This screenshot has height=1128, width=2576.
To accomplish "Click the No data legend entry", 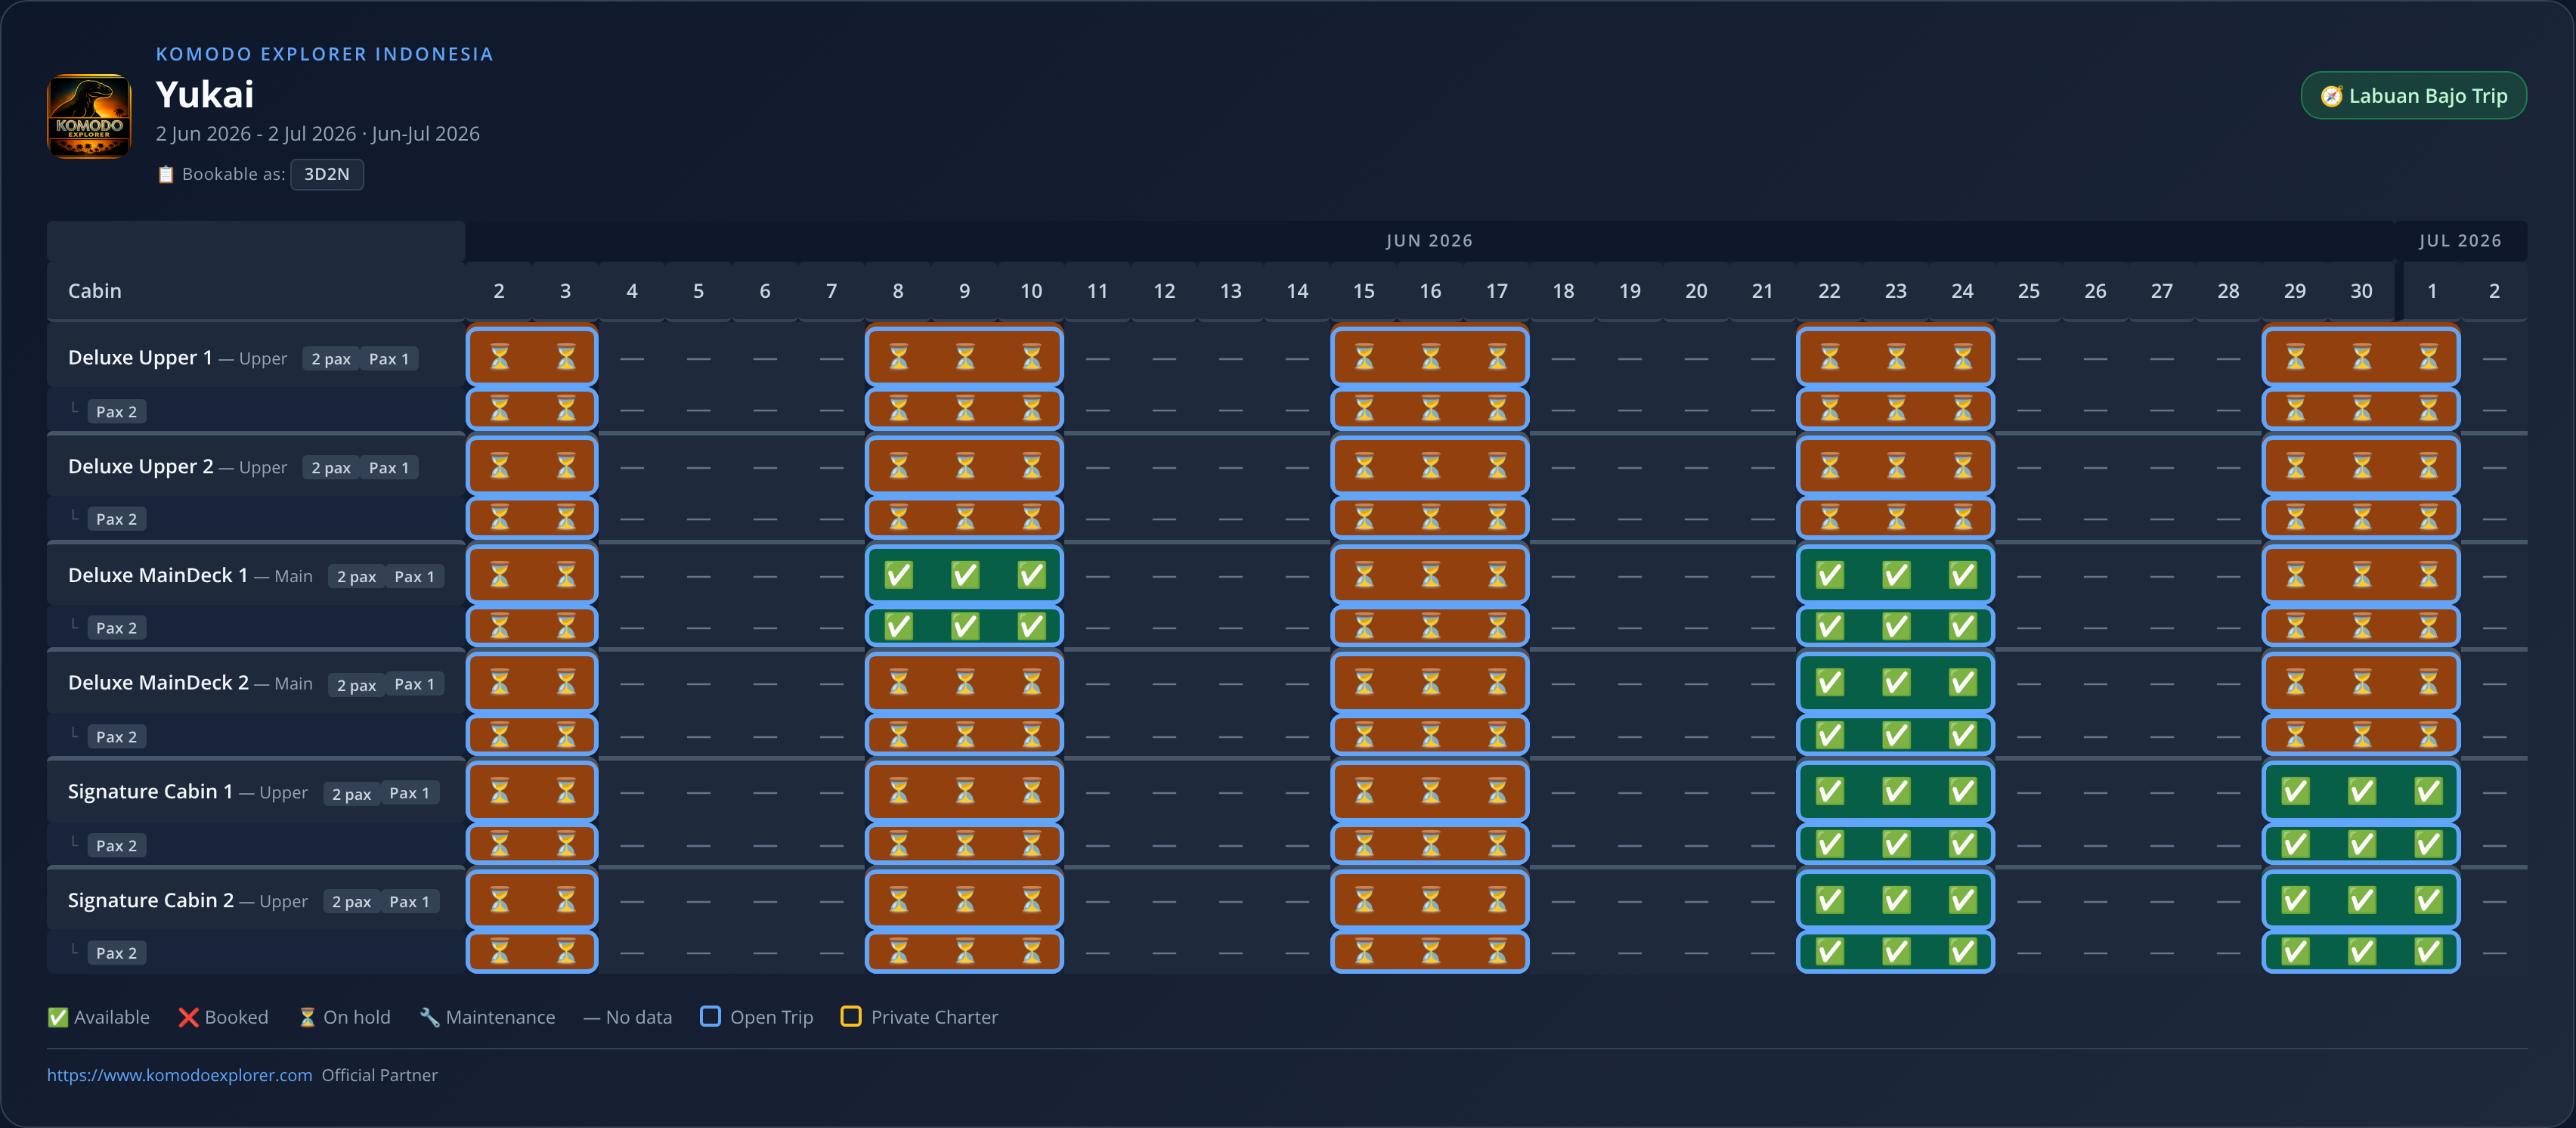I will point(628,1017).
